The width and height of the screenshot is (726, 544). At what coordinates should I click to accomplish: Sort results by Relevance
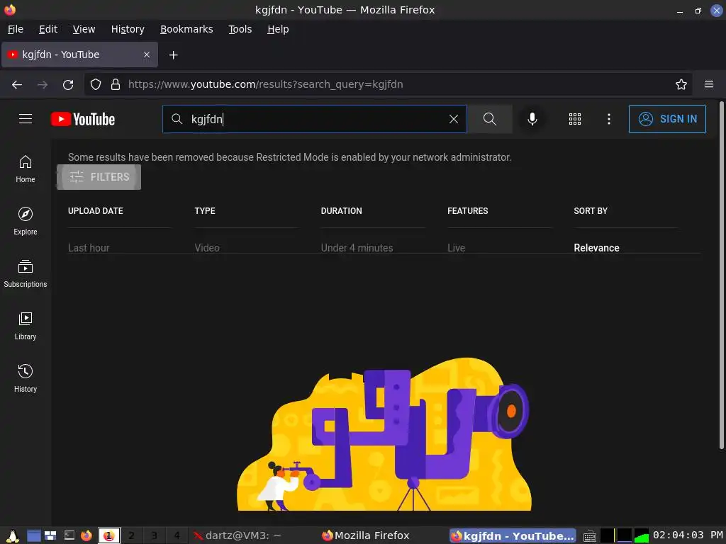596,248
